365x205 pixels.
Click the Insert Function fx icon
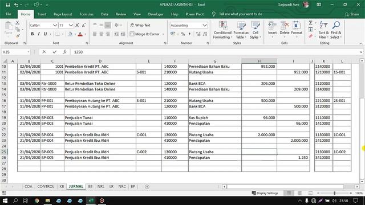64,52
